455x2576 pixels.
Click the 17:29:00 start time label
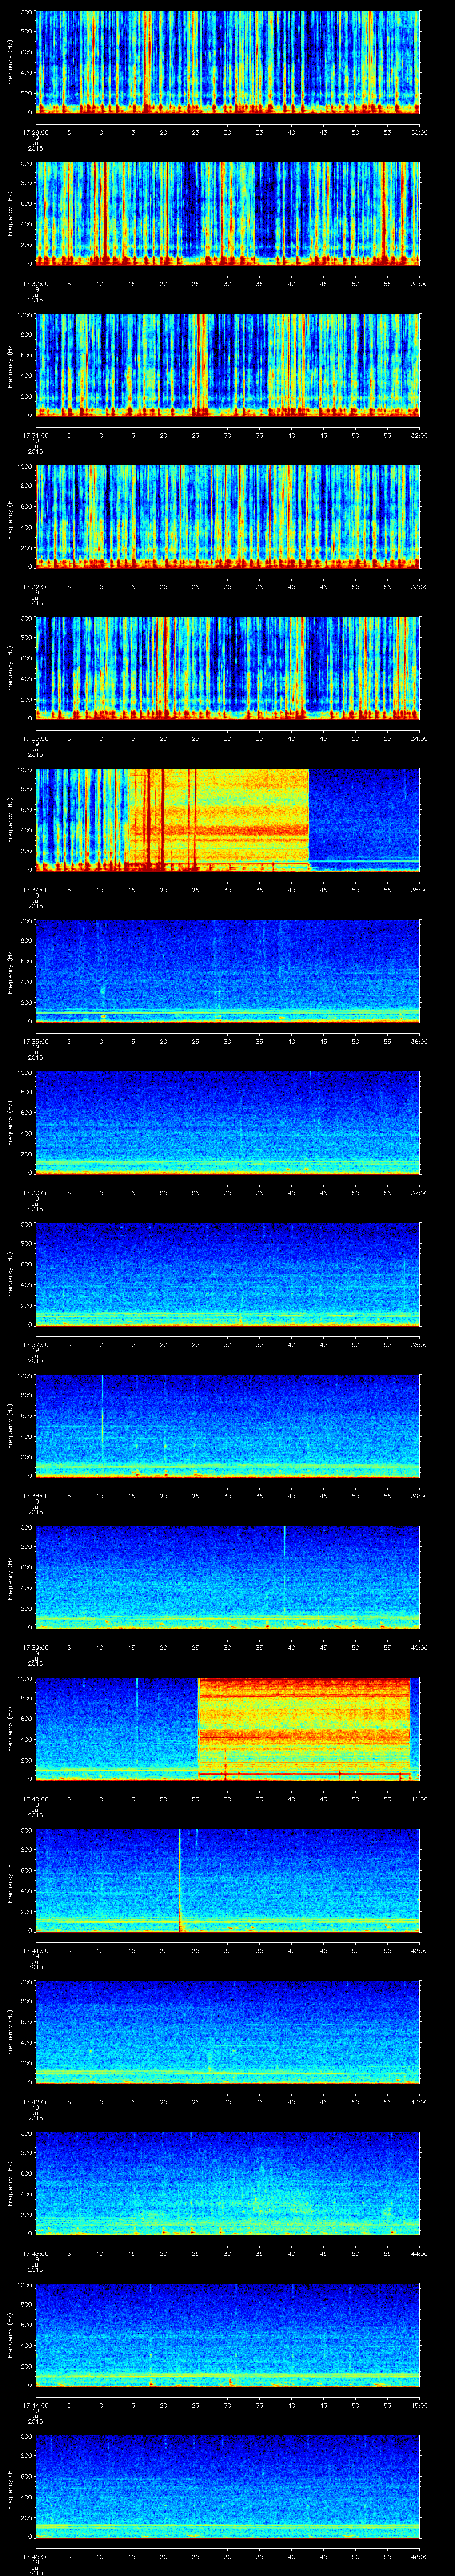coord(36,132)
